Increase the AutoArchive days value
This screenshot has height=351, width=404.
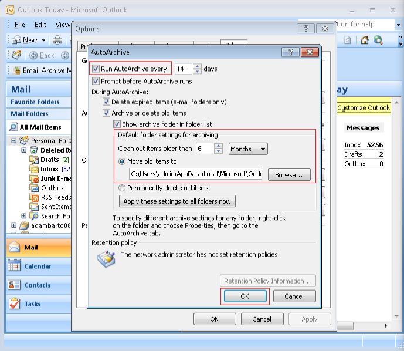(198, 66)
